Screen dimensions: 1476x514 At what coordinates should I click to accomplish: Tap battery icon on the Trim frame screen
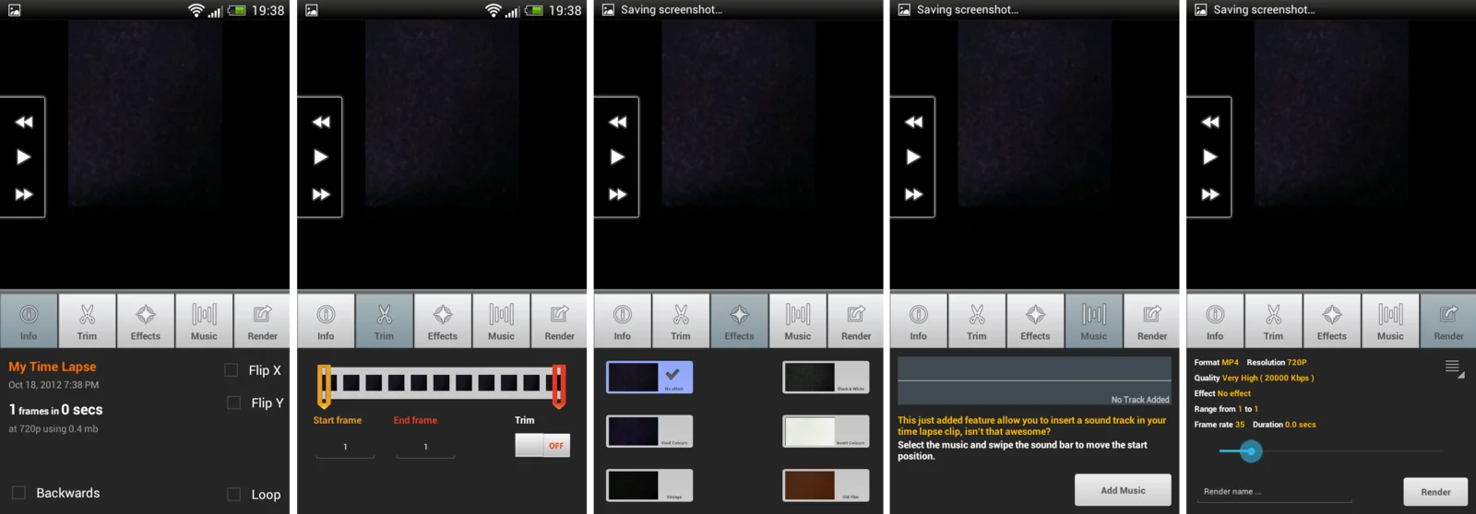click(533, 10)
